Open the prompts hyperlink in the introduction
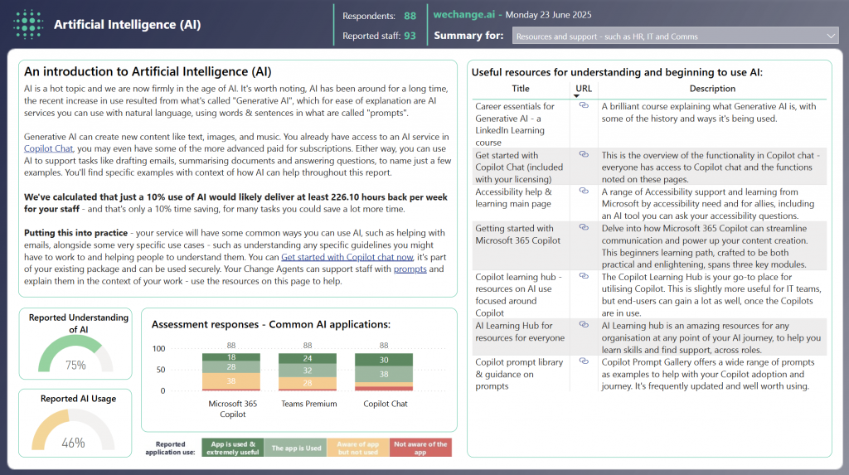The height and width of the screenshot is (475, 849). pyautogui.click(x=407, y=269)
